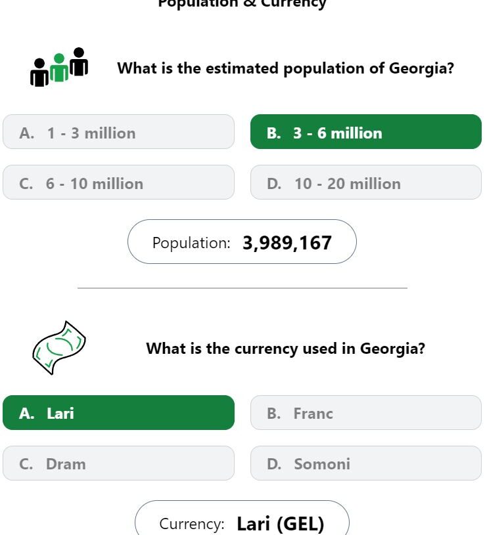Click the horizontal divider line between questions
Image resolution: width=485 pixels, height=535 pixels.
point(242,288)
